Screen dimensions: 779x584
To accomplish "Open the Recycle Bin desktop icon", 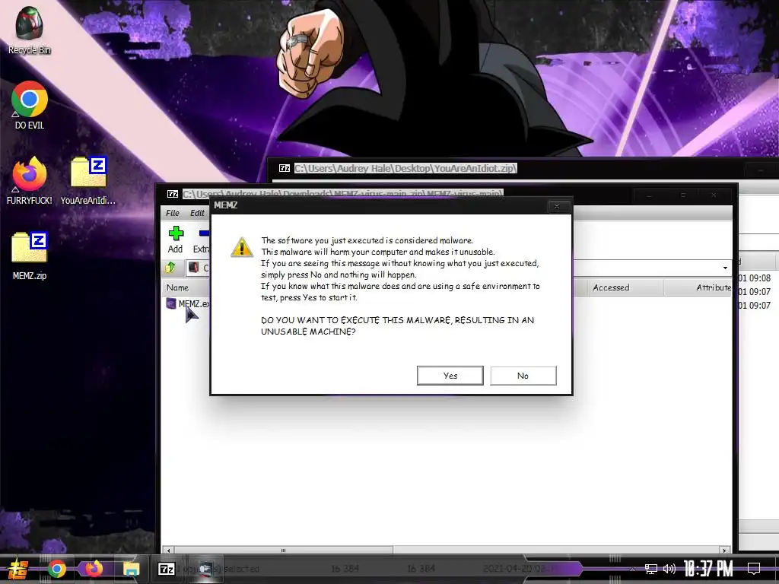I will (30, 30).
